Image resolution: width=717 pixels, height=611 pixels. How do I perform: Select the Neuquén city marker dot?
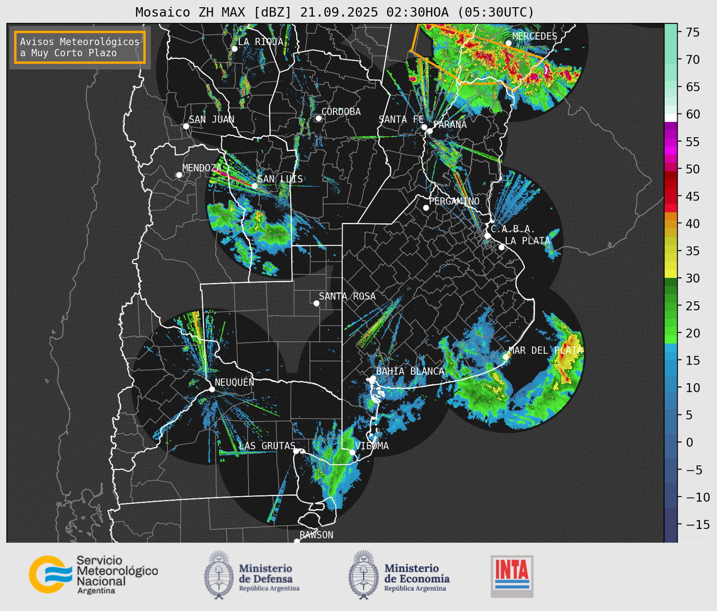coord(212,389)
